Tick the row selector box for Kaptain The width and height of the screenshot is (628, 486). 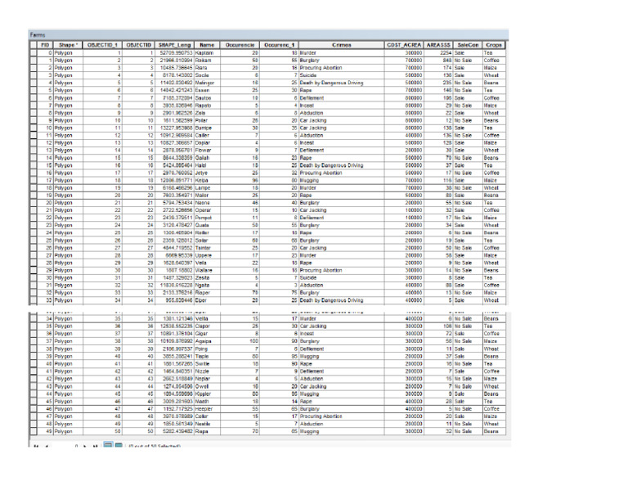pos(34,53)
